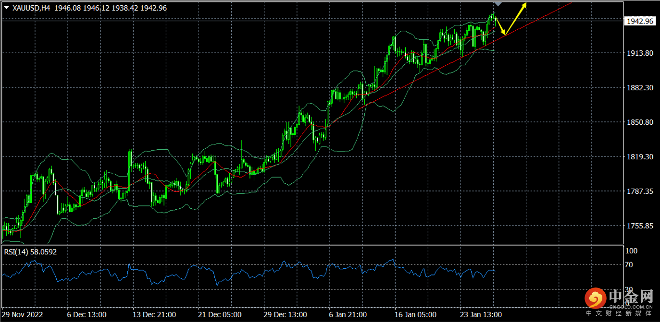
Task: Click the RSI 70 level label
Action: pos(628,264)
